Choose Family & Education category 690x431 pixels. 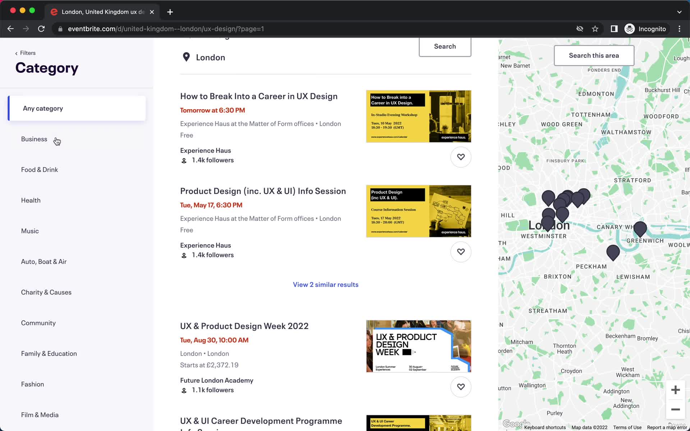(49, 353)
